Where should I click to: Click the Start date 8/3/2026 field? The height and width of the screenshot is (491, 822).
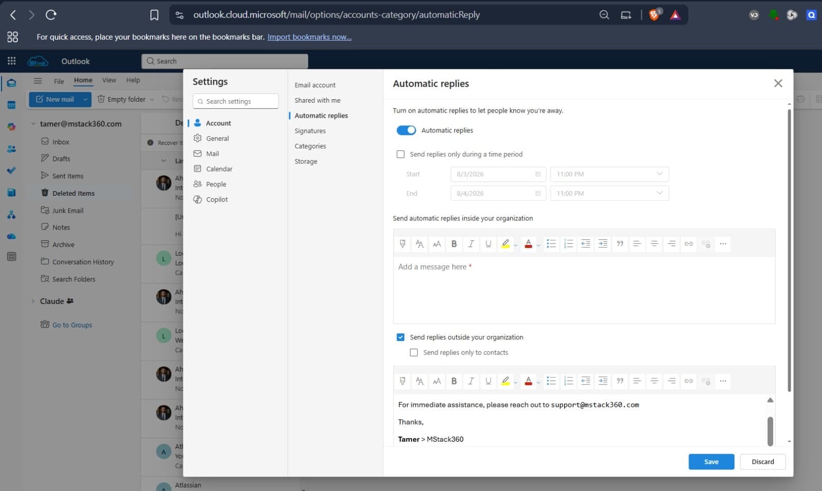coord(498,174)
